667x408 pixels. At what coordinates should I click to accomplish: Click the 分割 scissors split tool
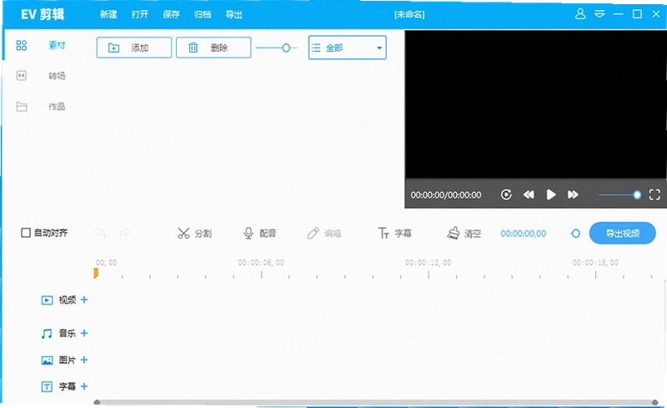point(194,233)
